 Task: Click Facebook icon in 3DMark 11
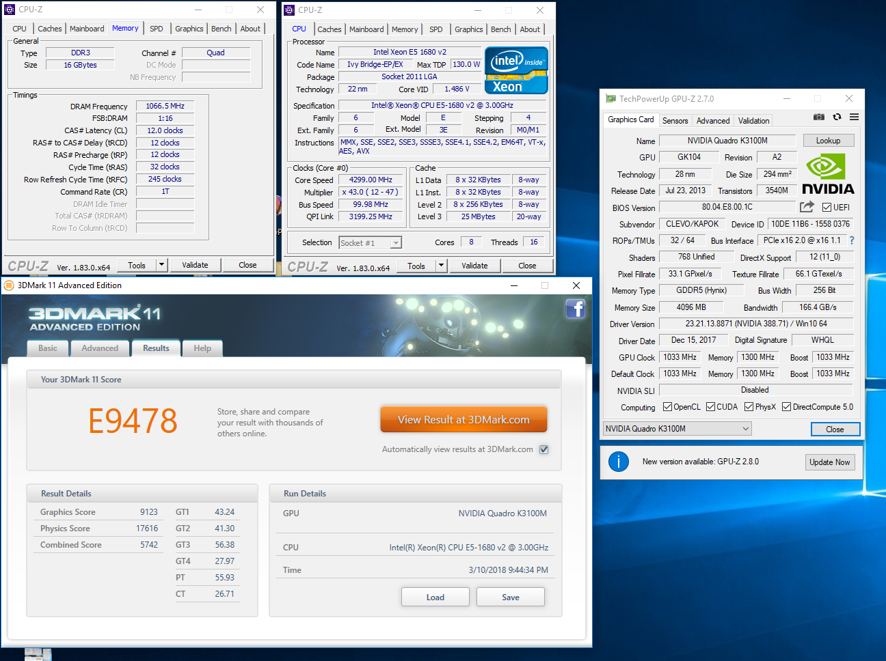[576, 309]
